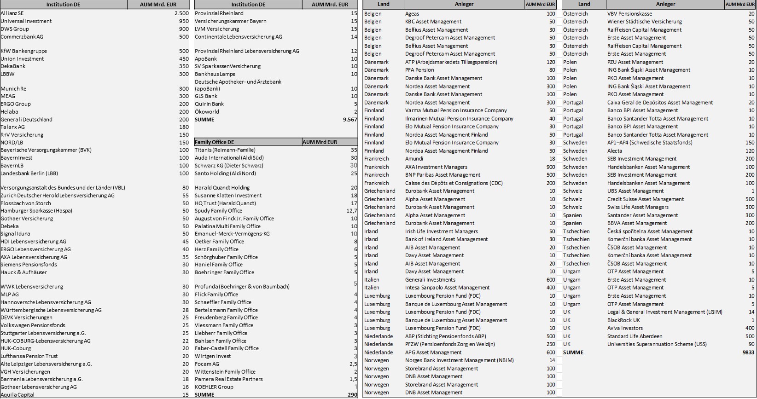Screen dimensions: 757x399
Task: Click ABP (Stichting Pensioenfonds ABP) cell
Action: [x=445, y=336]
